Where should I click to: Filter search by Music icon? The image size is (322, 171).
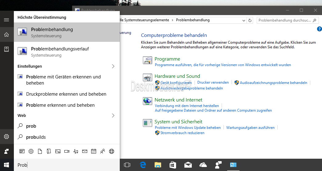click(76, 151)
